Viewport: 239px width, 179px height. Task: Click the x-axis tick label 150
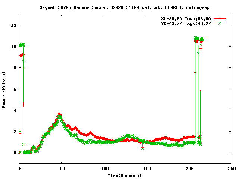click(x=147, y=169)
